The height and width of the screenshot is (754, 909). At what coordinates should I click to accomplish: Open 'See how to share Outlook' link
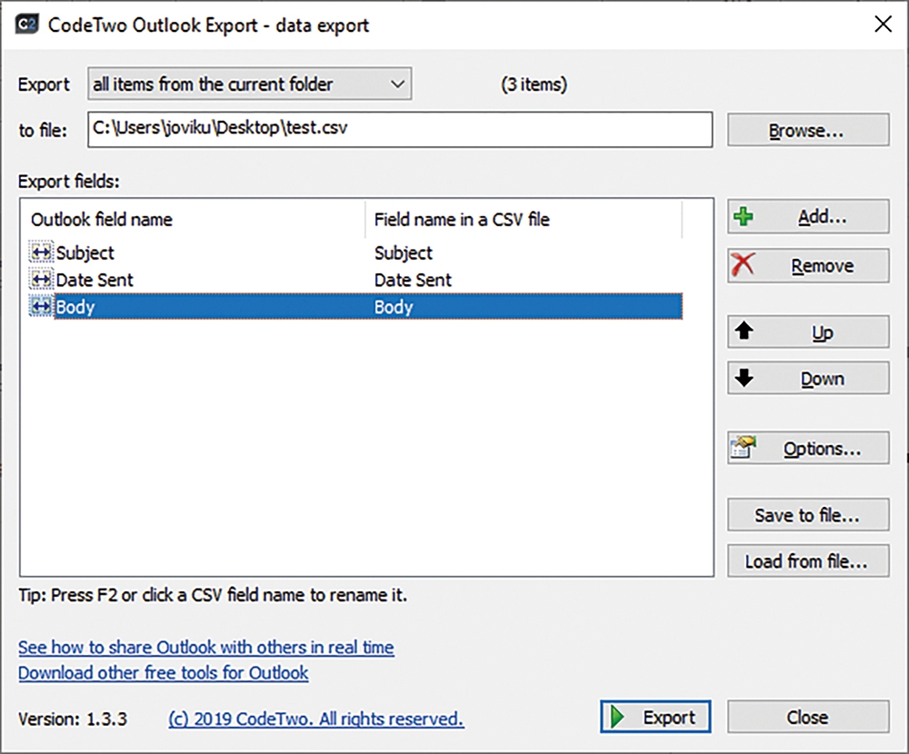point(205,647)
